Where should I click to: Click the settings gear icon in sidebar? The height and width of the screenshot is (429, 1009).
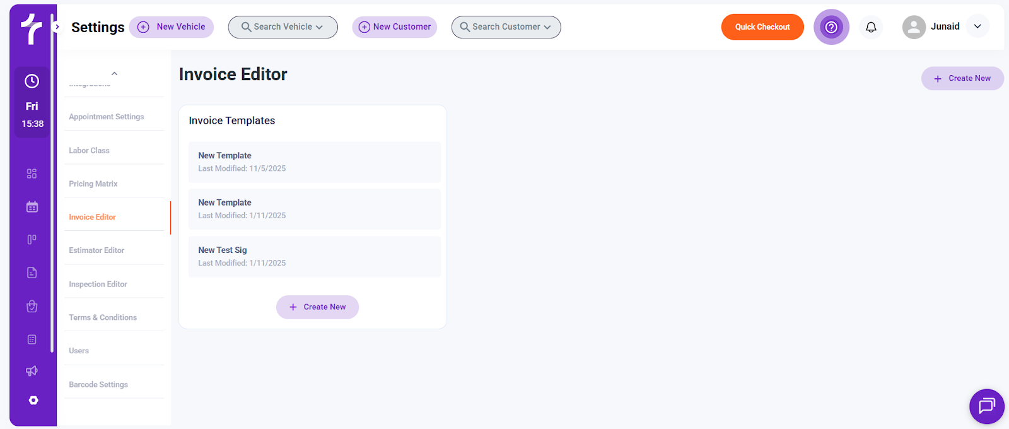click(33, 401)
